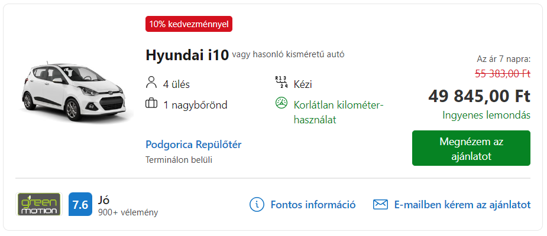
Task: Click the white Hyundai i10 car image
Action: [75, 92]
